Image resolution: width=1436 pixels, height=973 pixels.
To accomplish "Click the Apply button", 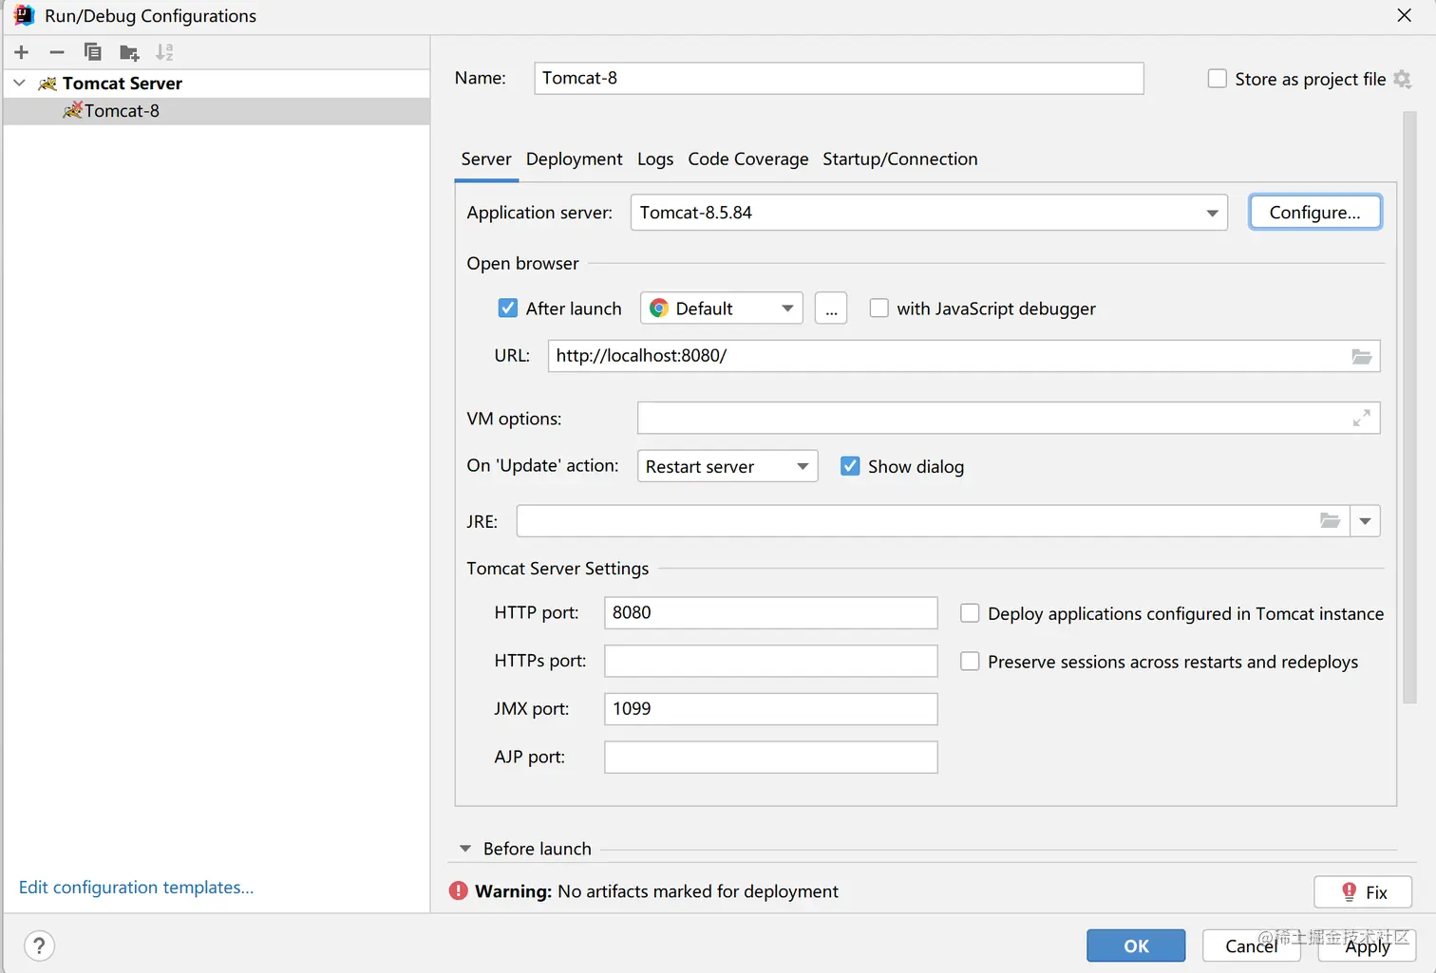I will [x=1368, y=945].
